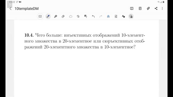Open page template/list view icon

tap(140, 8)
